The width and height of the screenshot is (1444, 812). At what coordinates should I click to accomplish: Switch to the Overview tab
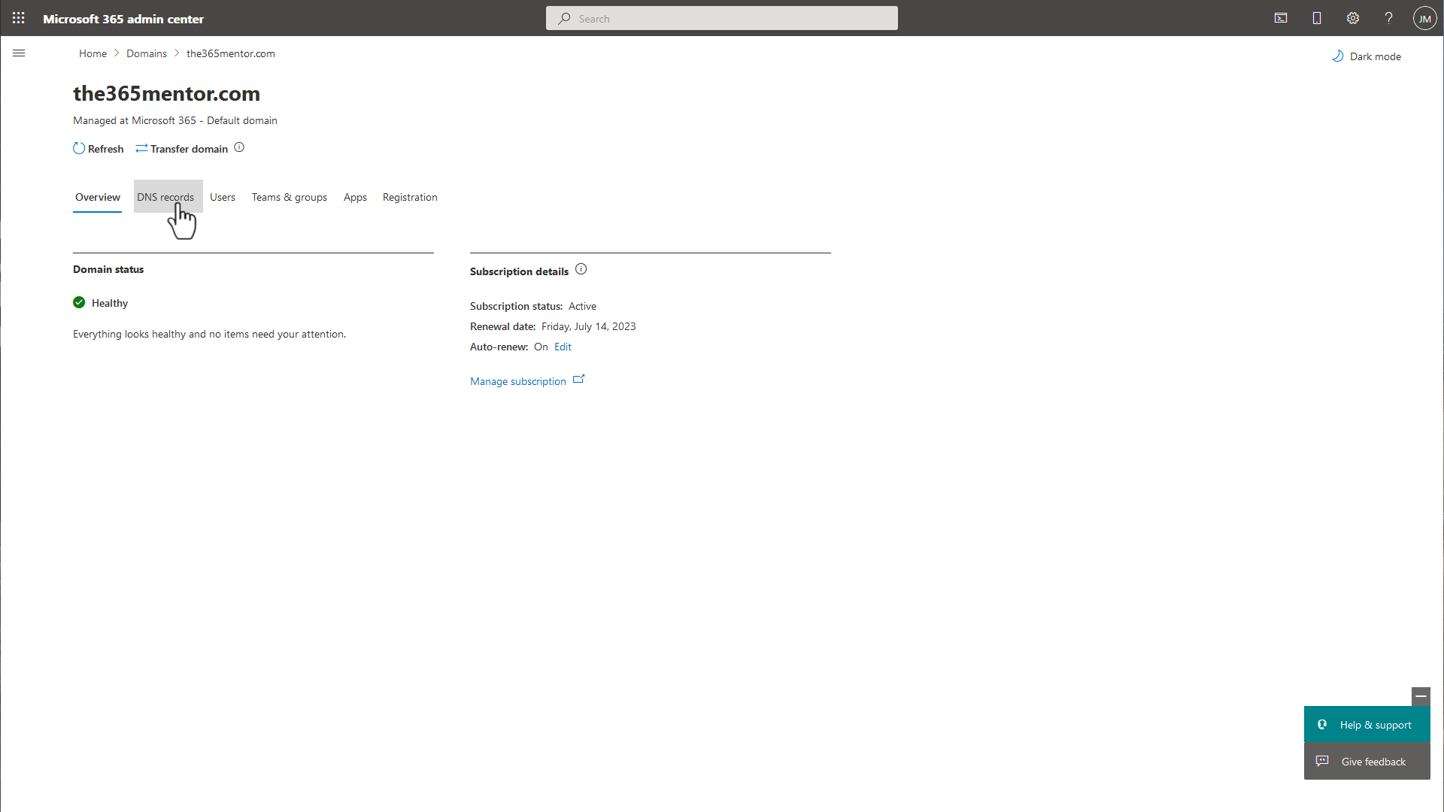pos(98,197)
